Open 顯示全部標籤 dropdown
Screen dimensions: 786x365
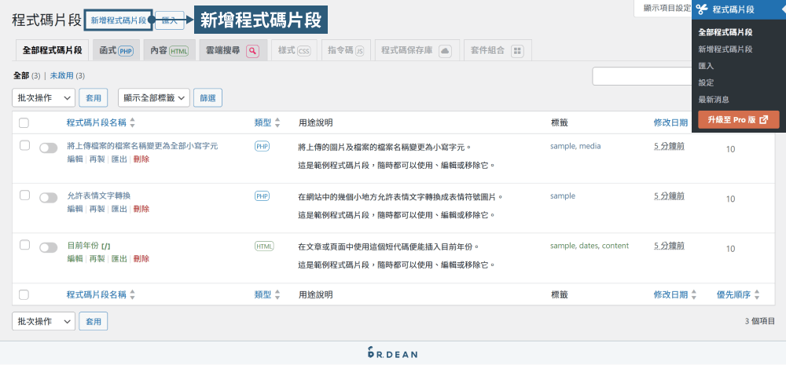pos(154,98)
